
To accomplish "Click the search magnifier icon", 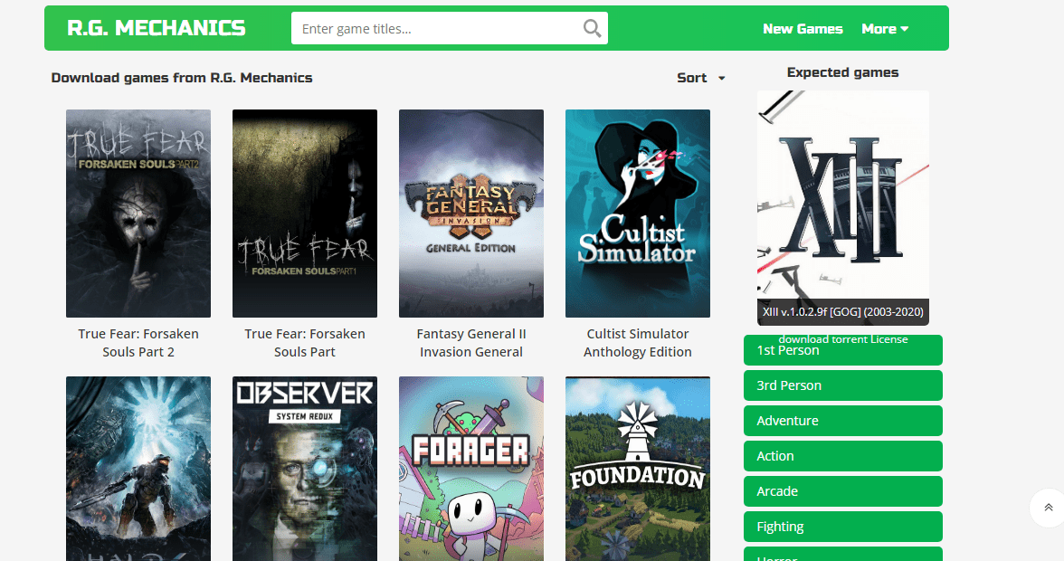I will [592, 28].
